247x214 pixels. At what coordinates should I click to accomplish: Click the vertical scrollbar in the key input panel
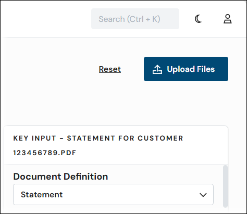tap(225, 186)
